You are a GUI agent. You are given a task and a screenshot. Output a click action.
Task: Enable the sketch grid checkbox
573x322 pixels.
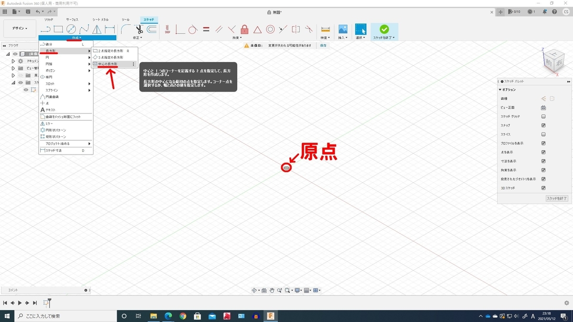(x=543, y=116)
